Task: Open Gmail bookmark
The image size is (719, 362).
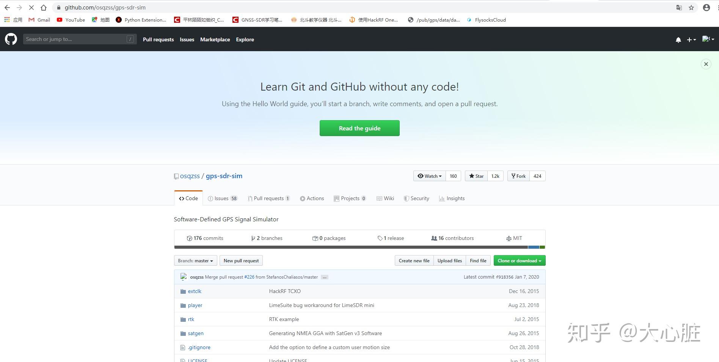Action: [39, 20]
